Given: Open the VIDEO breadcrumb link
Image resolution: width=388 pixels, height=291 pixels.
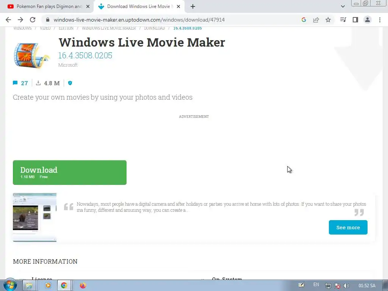Looking at the screenshot, I should pos(45,28).
